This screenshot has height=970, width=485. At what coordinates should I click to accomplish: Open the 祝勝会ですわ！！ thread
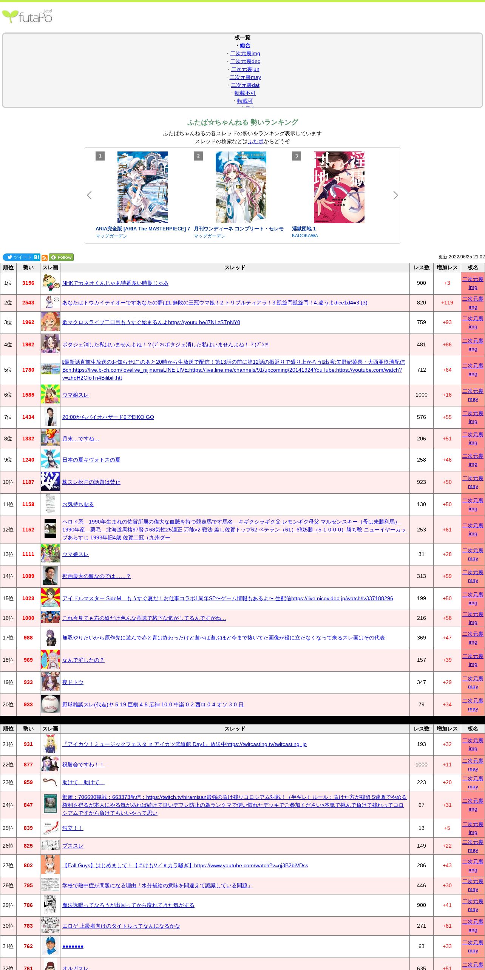point(83,765)
